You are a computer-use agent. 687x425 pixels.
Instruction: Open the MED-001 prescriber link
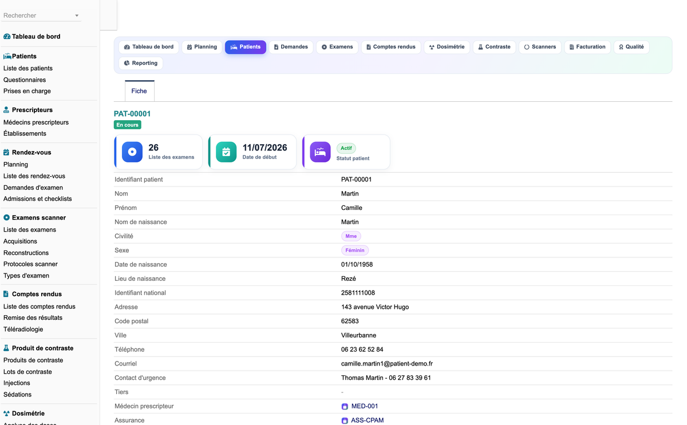click(365, 407)
